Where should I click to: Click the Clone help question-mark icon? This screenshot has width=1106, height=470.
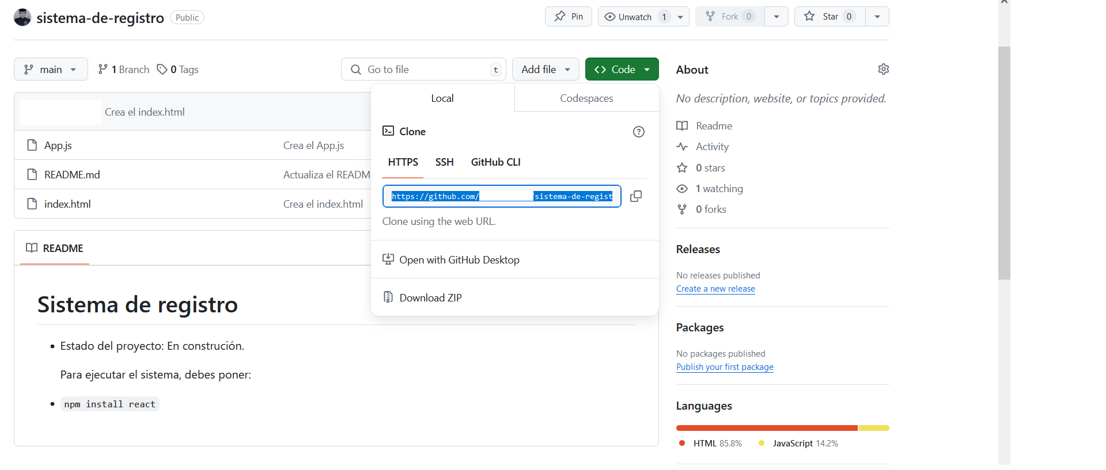638,132
